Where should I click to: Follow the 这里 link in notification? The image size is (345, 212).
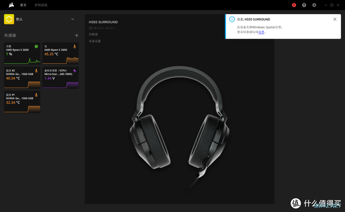point(261,32)
